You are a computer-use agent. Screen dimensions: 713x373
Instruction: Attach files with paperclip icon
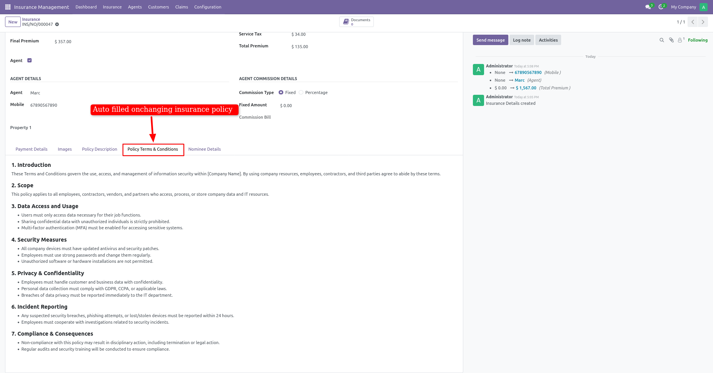(x=671, y=40)
